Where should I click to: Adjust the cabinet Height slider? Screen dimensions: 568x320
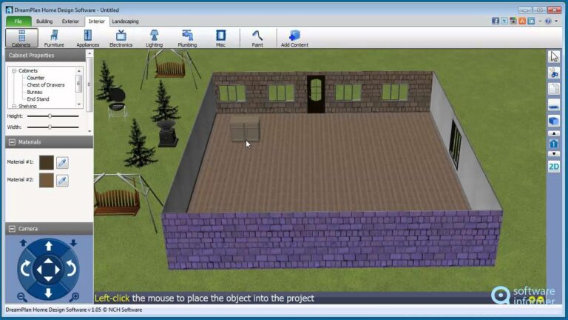click(x=50, y=116)
